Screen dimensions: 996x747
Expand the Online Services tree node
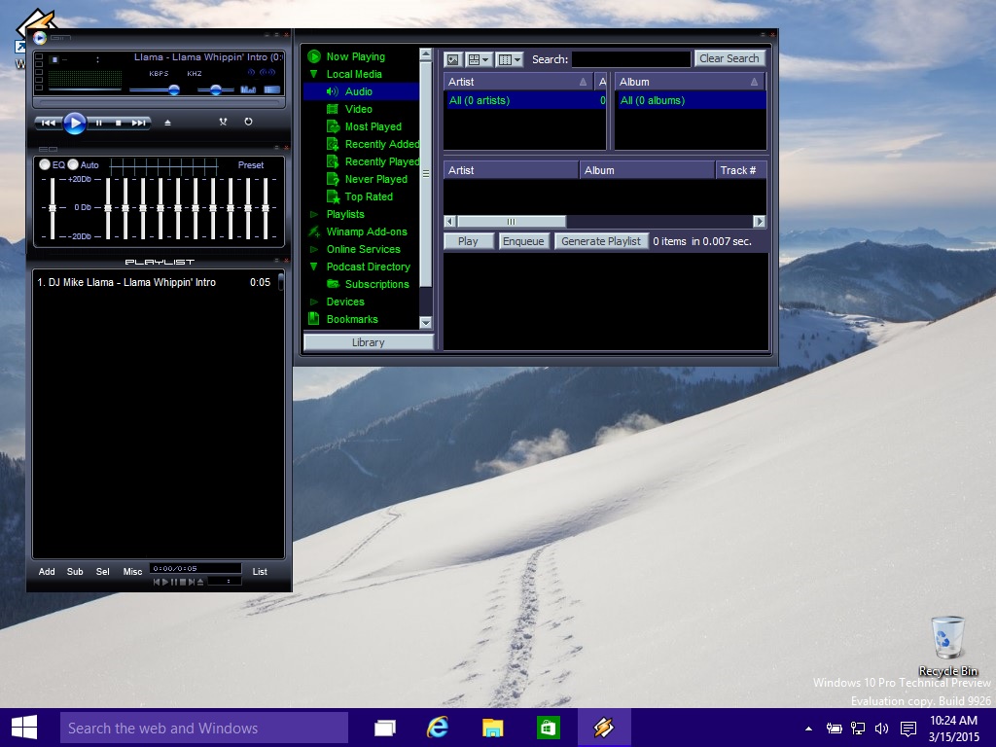314,249
